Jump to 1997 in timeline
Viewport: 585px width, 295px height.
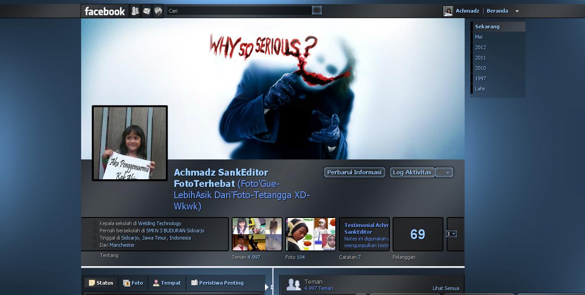point(480,78)
